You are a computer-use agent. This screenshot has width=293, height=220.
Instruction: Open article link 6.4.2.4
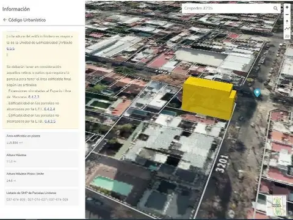click(49, 109)
